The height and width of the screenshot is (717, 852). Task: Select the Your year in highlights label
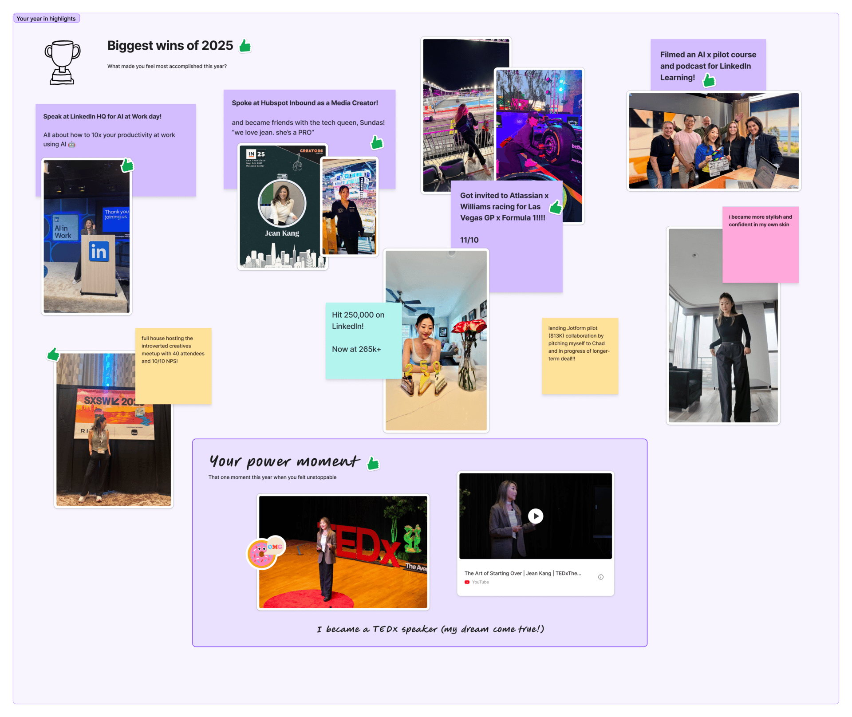click(x=46, y=19)
